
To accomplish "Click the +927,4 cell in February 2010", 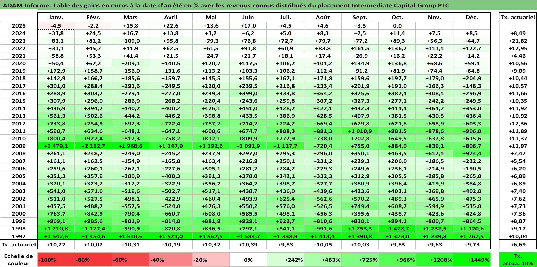I will 93,139.
